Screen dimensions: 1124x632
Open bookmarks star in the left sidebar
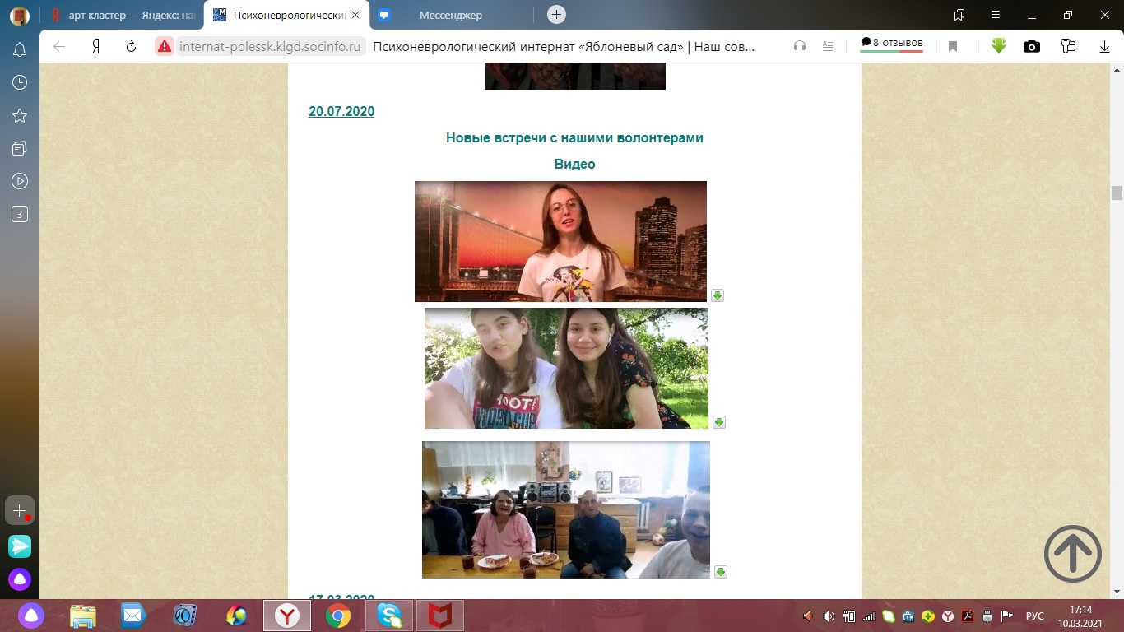tap(20, 115)
